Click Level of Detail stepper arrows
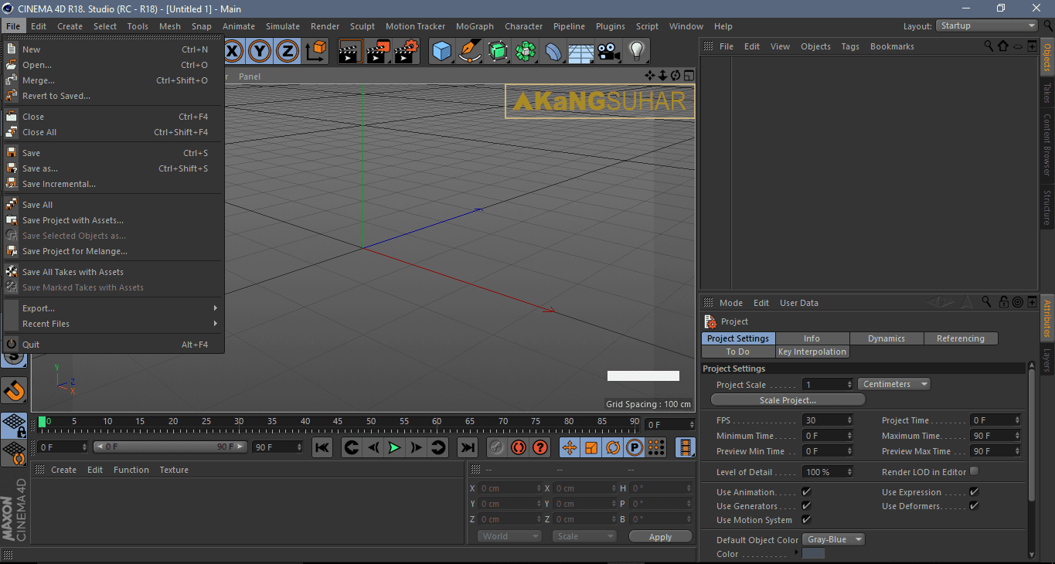Screen dimensions: 1055x564 pyautogui.click(x=849, y=471)
